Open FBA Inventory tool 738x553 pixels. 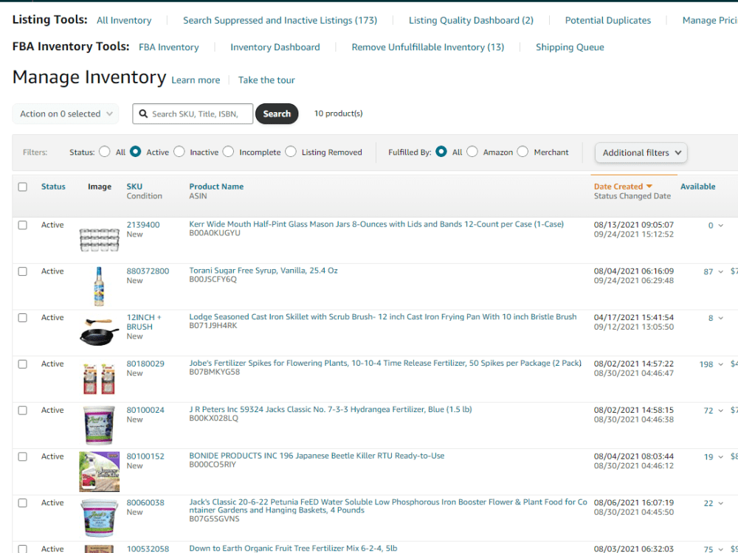point(169,47)
